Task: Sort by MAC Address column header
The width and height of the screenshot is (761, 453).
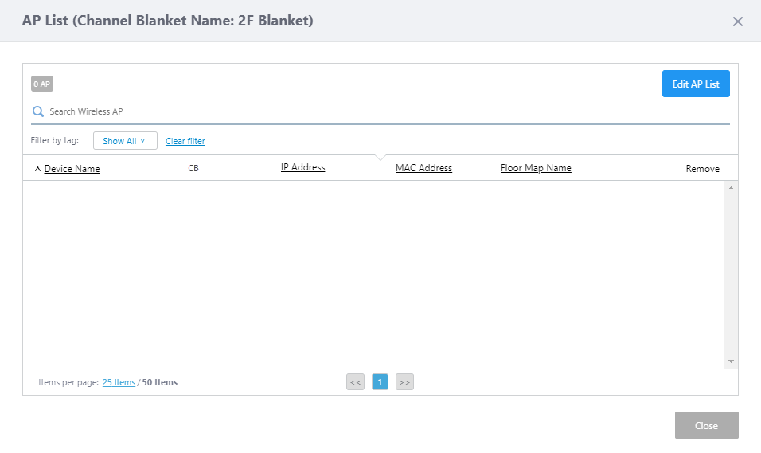Action: pos(423,168)
